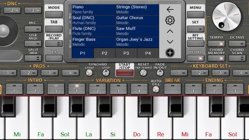Switch to the P1 page tab
Screen dimensions: 249x140
click(x=82, y=53)
